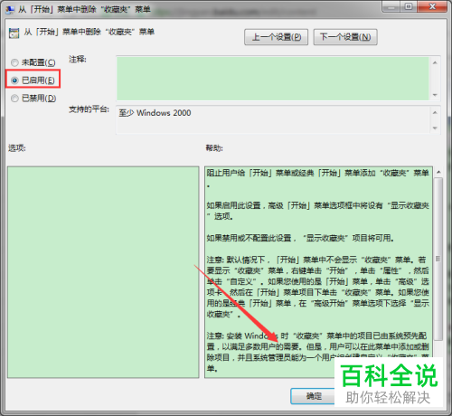Click the 至少 Windows 2000 platform text

[x=155, y=113]
